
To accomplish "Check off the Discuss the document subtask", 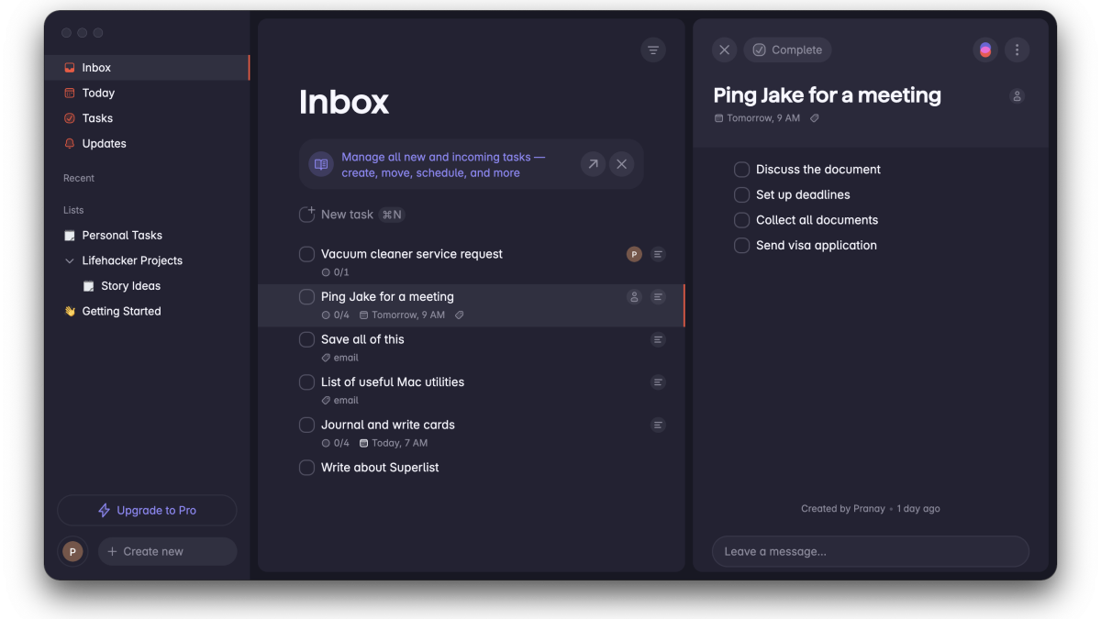I will pos(742,170).
